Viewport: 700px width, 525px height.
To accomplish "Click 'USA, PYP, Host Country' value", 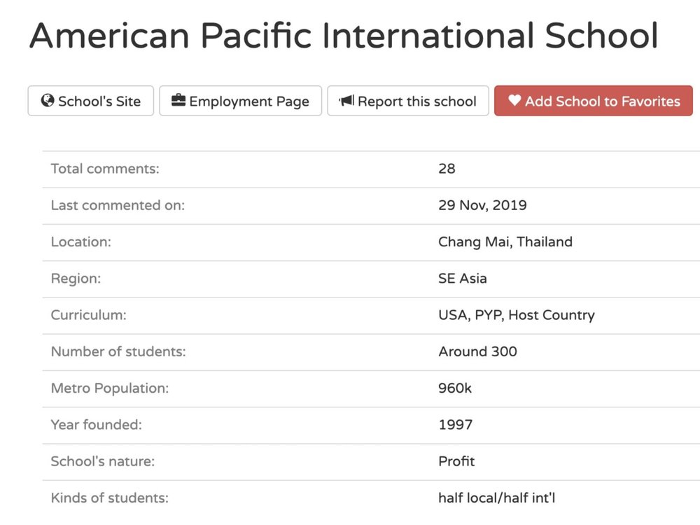I will click(x=517, y=315).
